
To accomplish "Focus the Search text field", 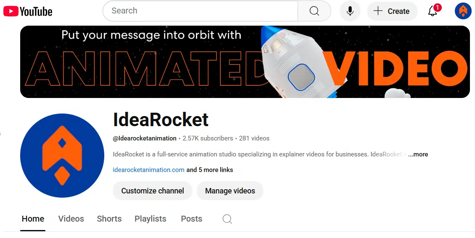I will [200, 11].
